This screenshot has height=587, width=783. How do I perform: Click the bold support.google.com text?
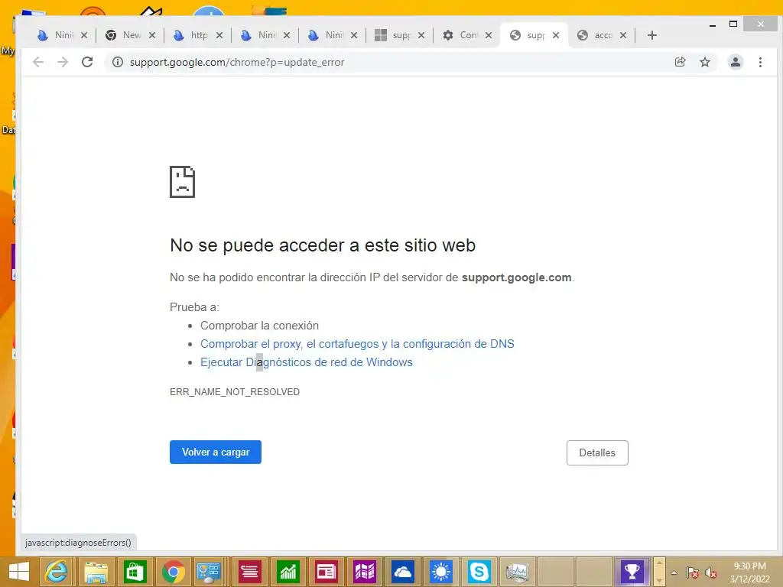tap(516, 277)
